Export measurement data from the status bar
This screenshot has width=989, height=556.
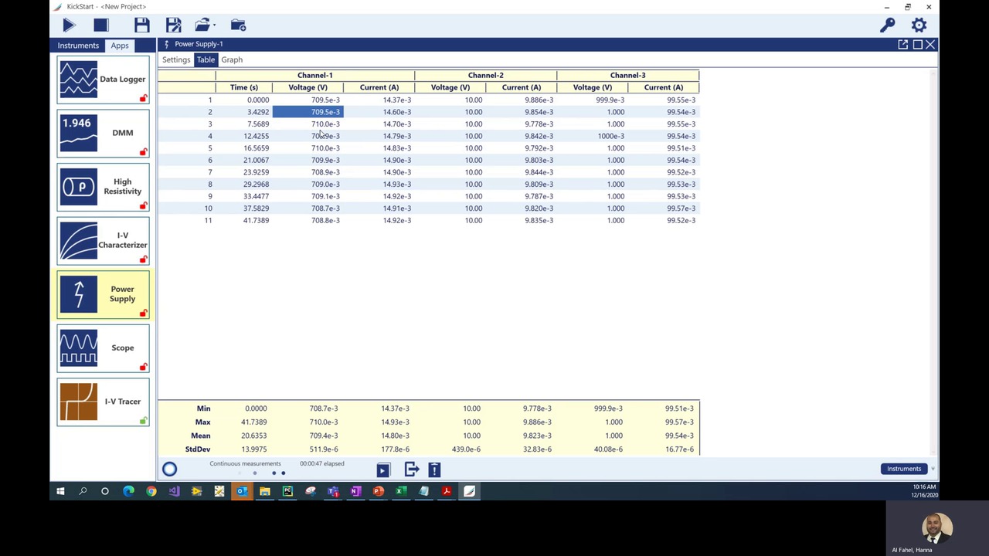point(412,470)
